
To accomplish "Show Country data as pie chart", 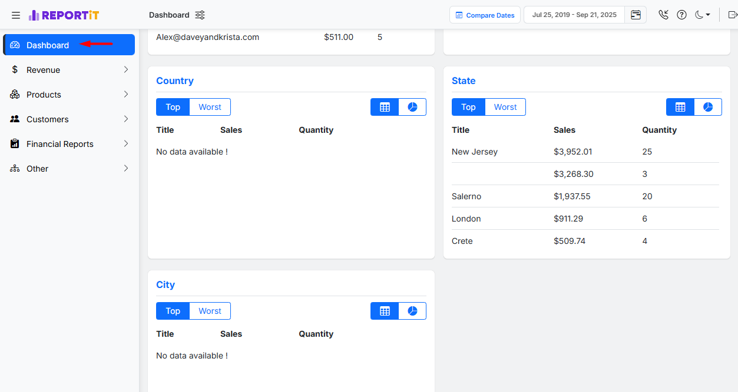I will coord(412,107).
